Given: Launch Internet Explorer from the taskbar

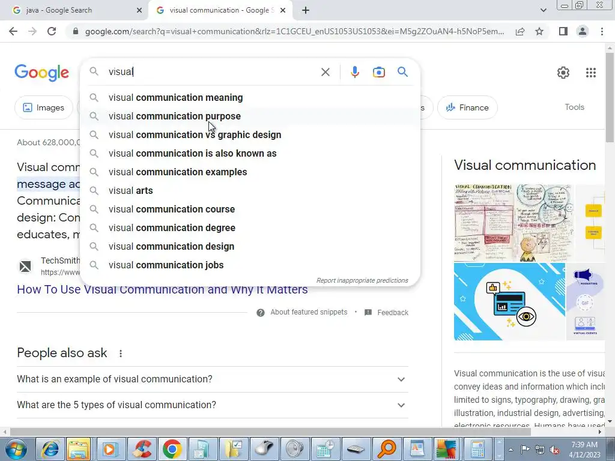Looking at the screenshot, I should (50, 449).
